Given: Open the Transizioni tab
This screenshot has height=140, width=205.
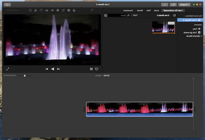Looking at the screenshot, I should (x=128, y=10).
